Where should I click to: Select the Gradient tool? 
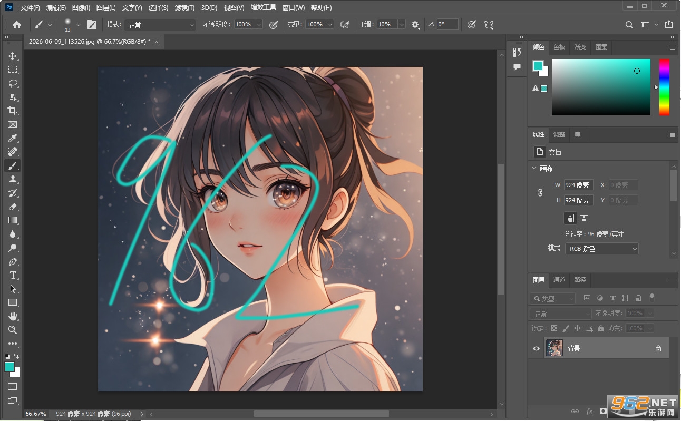(13, 220)
